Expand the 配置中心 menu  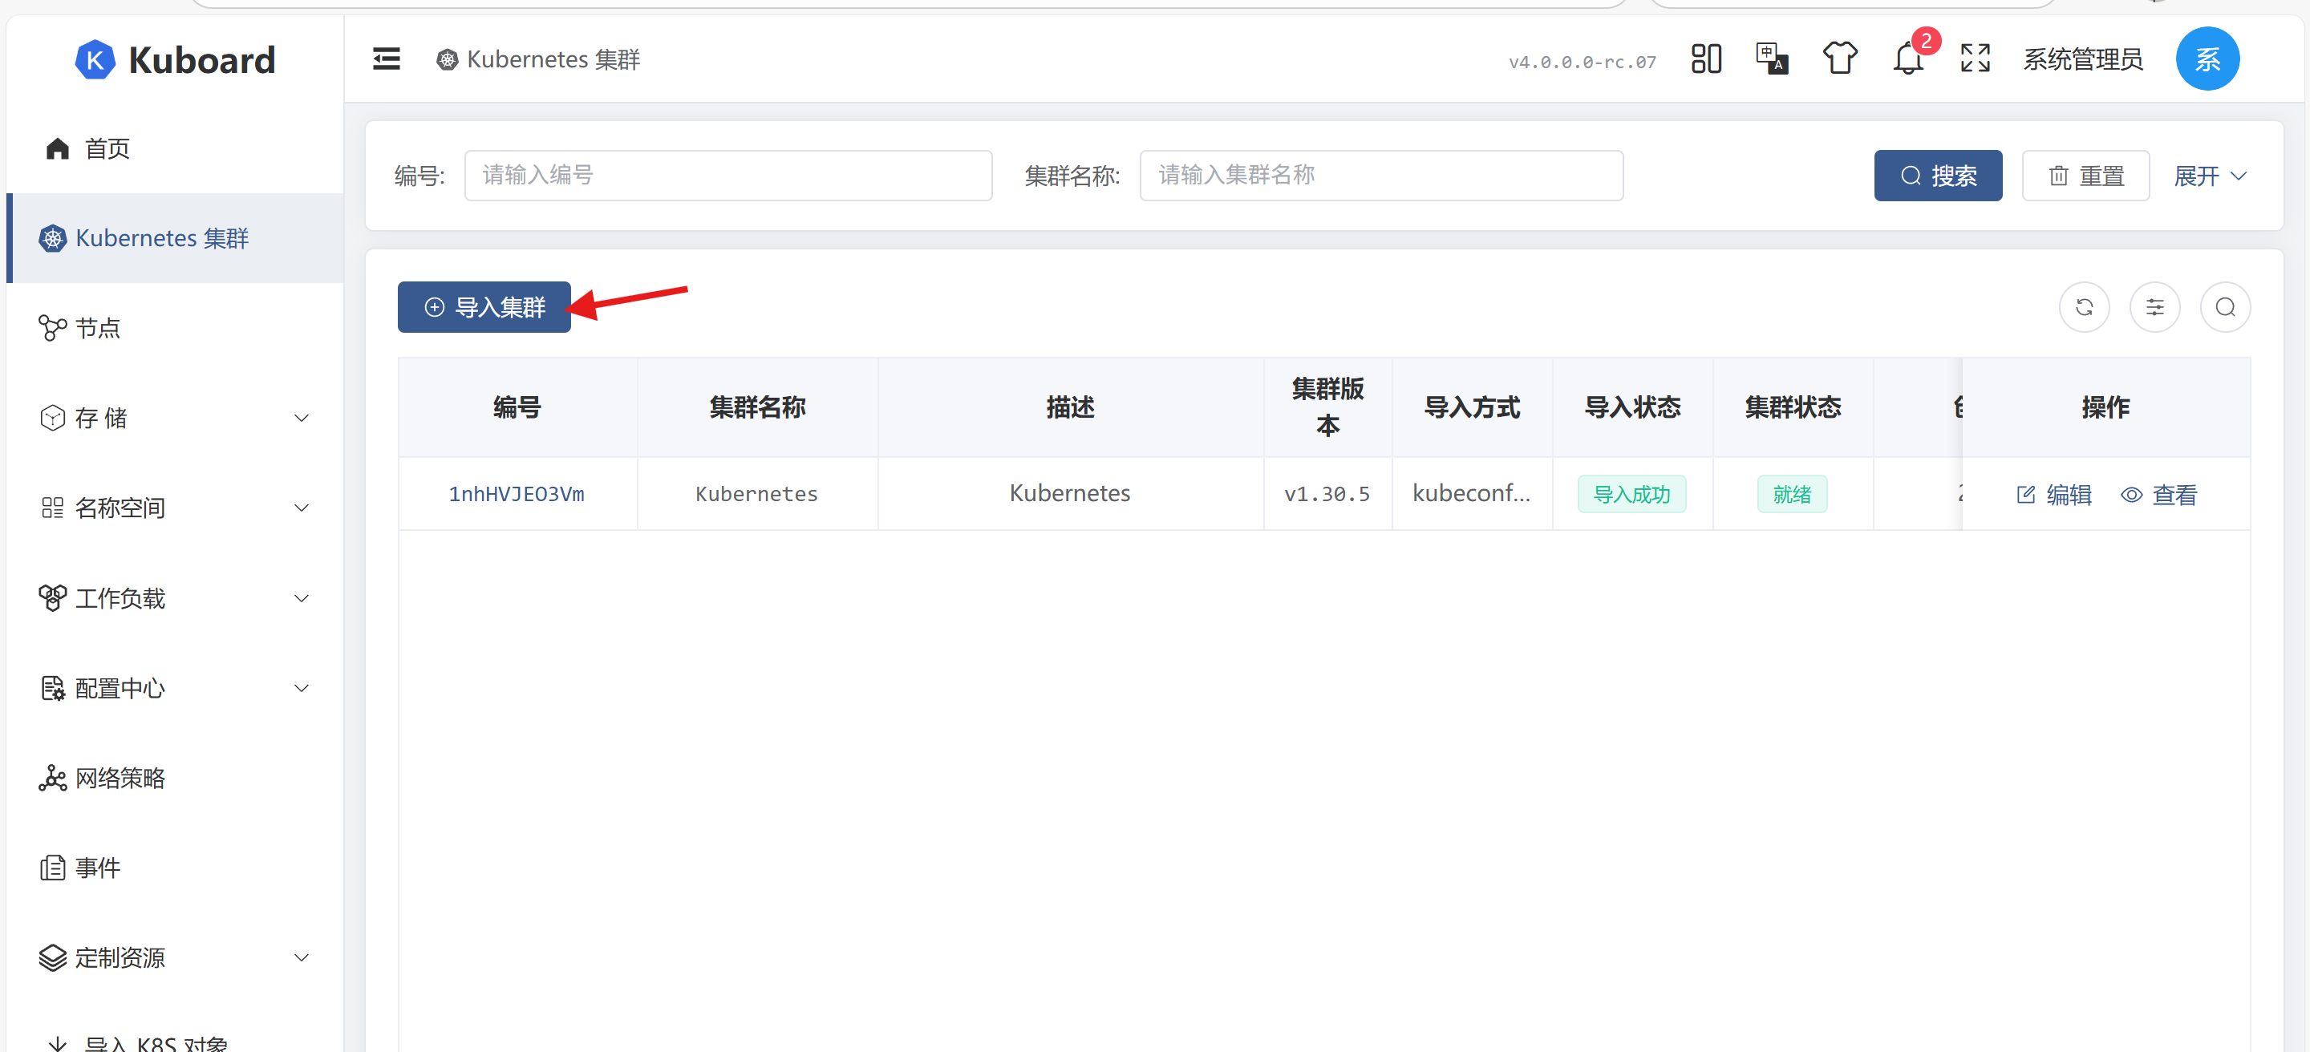coord(175,688)
